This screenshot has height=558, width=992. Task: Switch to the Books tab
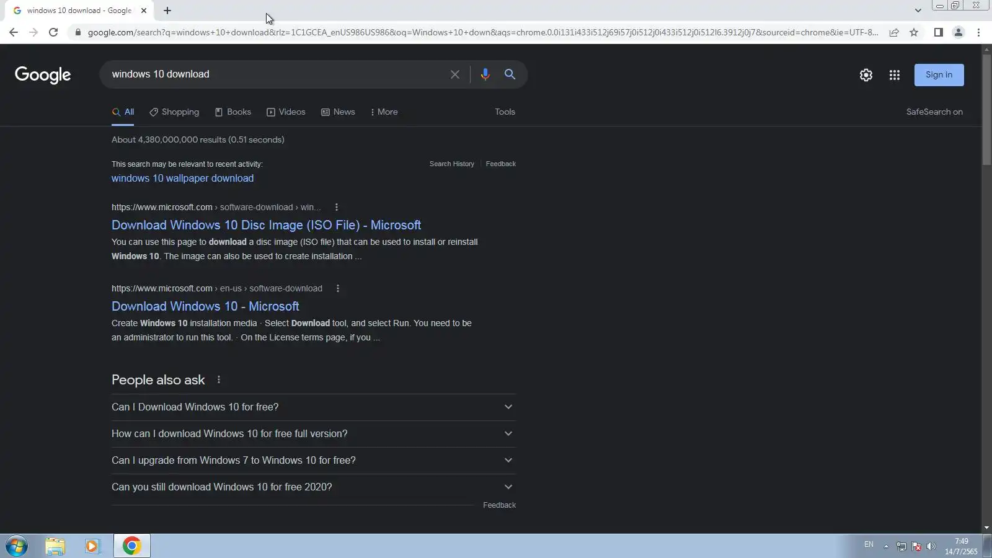[x=233, y=112]
